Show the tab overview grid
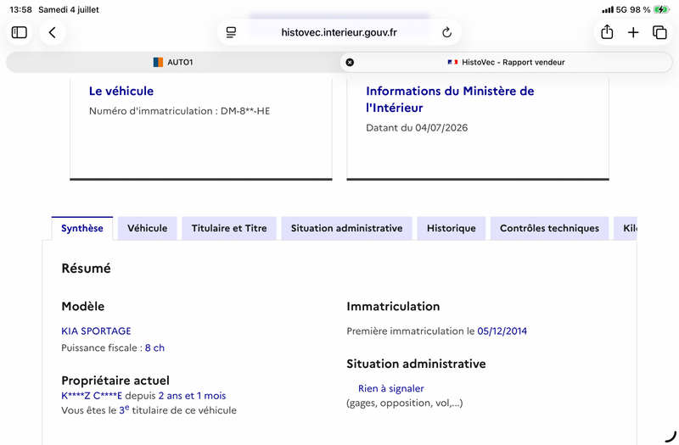 tap(659, 32)
